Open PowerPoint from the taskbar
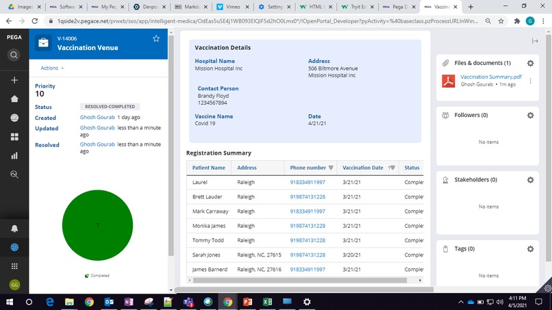Screen dimensions: 552x310 tap(247, 302)
